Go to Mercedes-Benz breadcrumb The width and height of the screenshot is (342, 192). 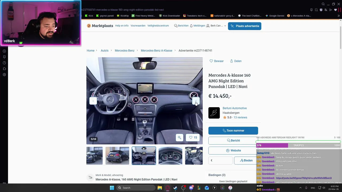click(125, 50)
